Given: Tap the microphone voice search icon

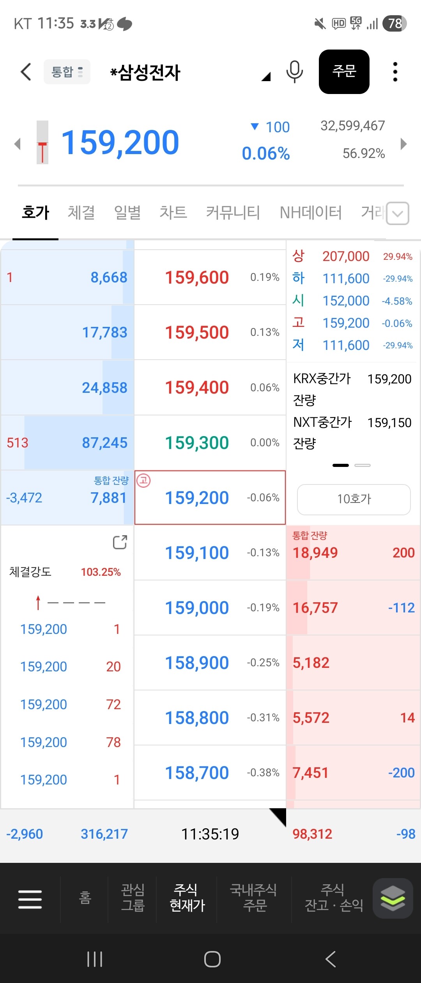Looking at the screenshot, I should [x=294, y=72].
